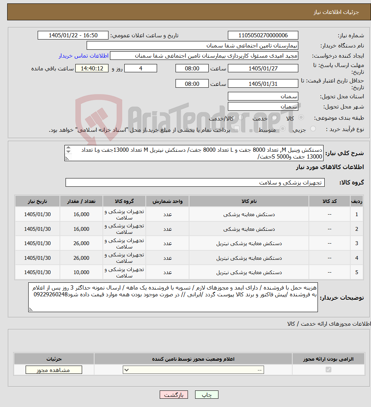
Task: Click row 3 item name دستکش معاینه پزشکی نیتریل
Action: pos(249,243)
